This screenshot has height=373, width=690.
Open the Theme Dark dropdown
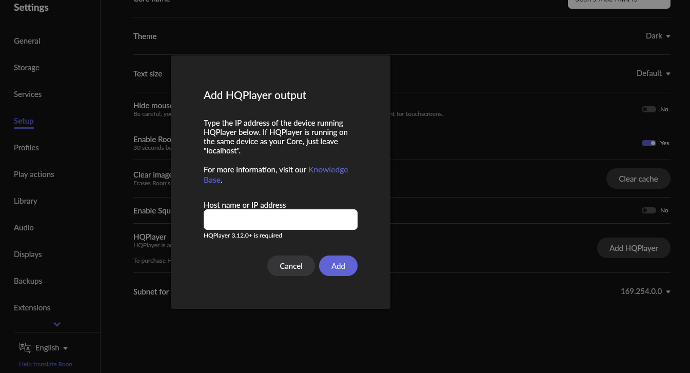click(658, 36)
